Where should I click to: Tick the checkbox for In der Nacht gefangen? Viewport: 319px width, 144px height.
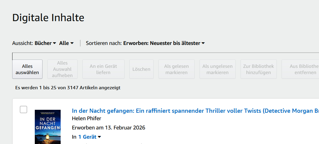pos(23,109)
